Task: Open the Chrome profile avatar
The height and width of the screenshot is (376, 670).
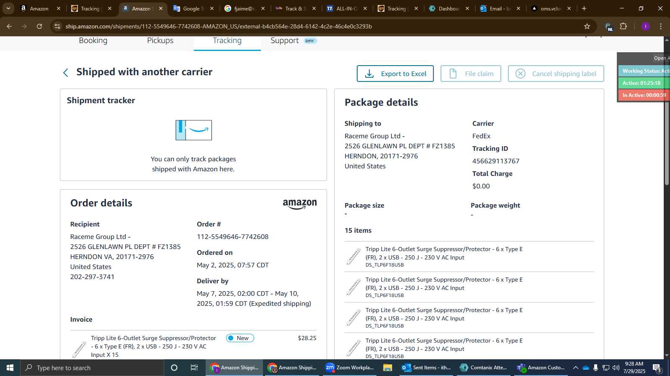Action: point(645,26)
